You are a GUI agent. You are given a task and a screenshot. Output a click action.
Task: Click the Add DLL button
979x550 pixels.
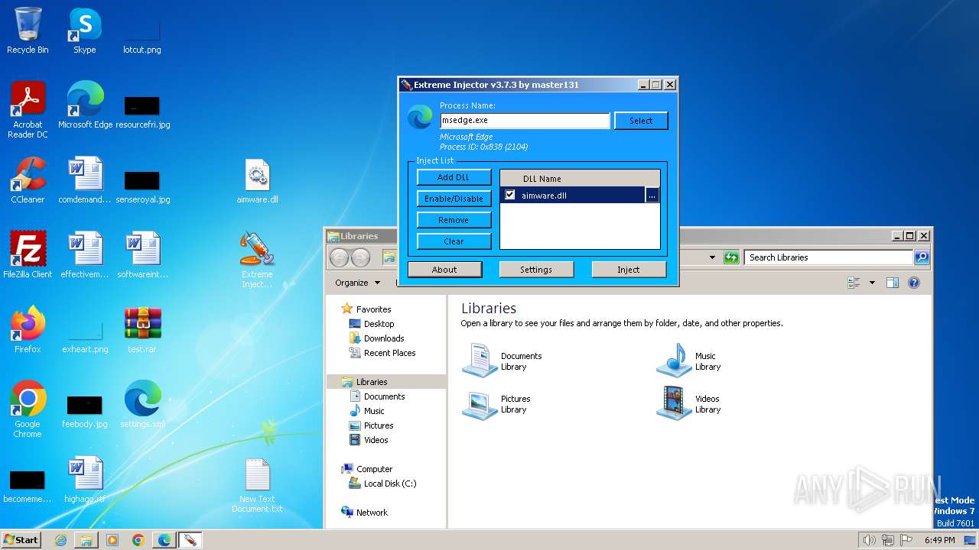[454, 177]
